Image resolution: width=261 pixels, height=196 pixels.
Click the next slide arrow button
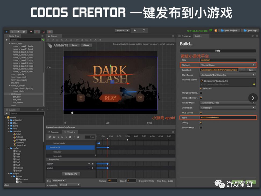tap(253, 98)
